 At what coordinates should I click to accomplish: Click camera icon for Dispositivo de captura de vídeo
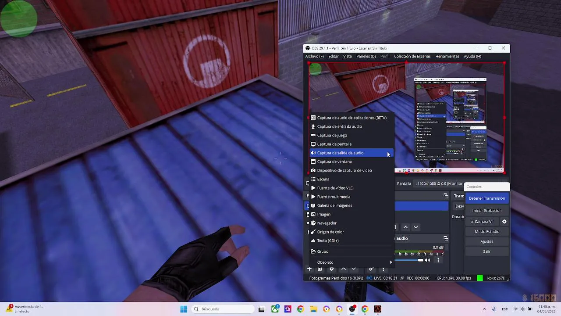pyautogui.click(x=313, y=170)
